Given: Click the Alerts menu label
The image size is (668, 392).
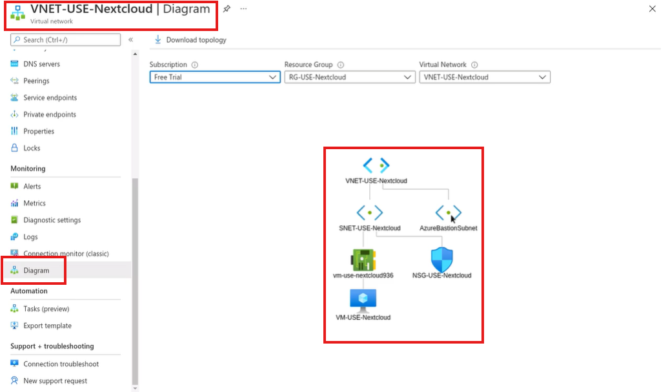Looking at the screenshot, I should (32, 186).
